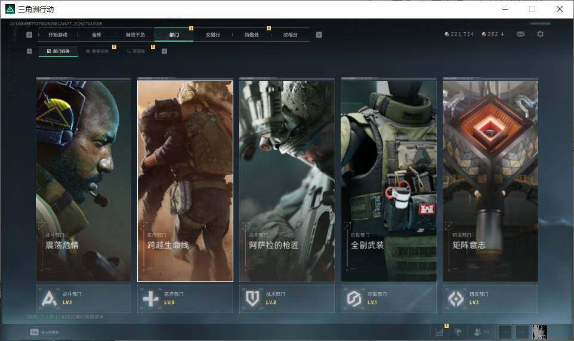Click the 战术部门 shield emblem icon
Screen dimensions: 574x341
click(252, 299)
